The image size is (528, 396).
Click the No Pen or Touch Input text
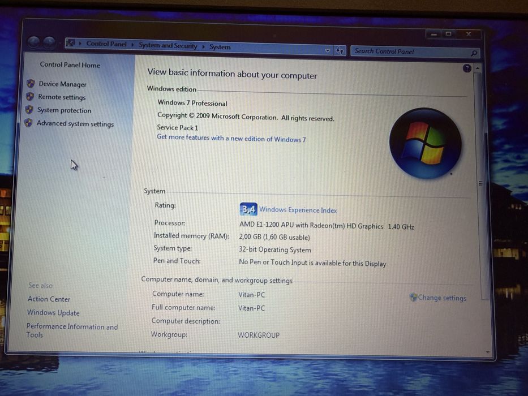point(312,262)
